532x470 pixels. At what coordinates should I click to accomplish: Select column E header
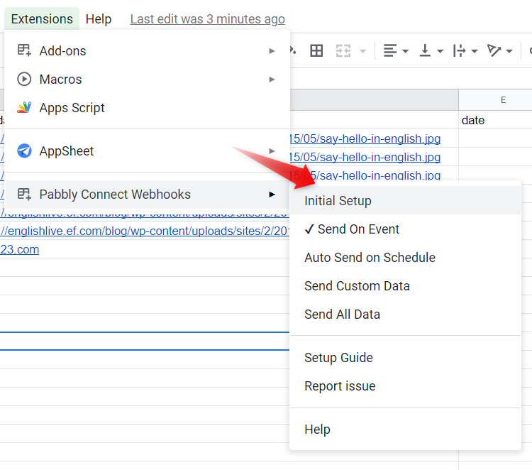tap(495, 100)
